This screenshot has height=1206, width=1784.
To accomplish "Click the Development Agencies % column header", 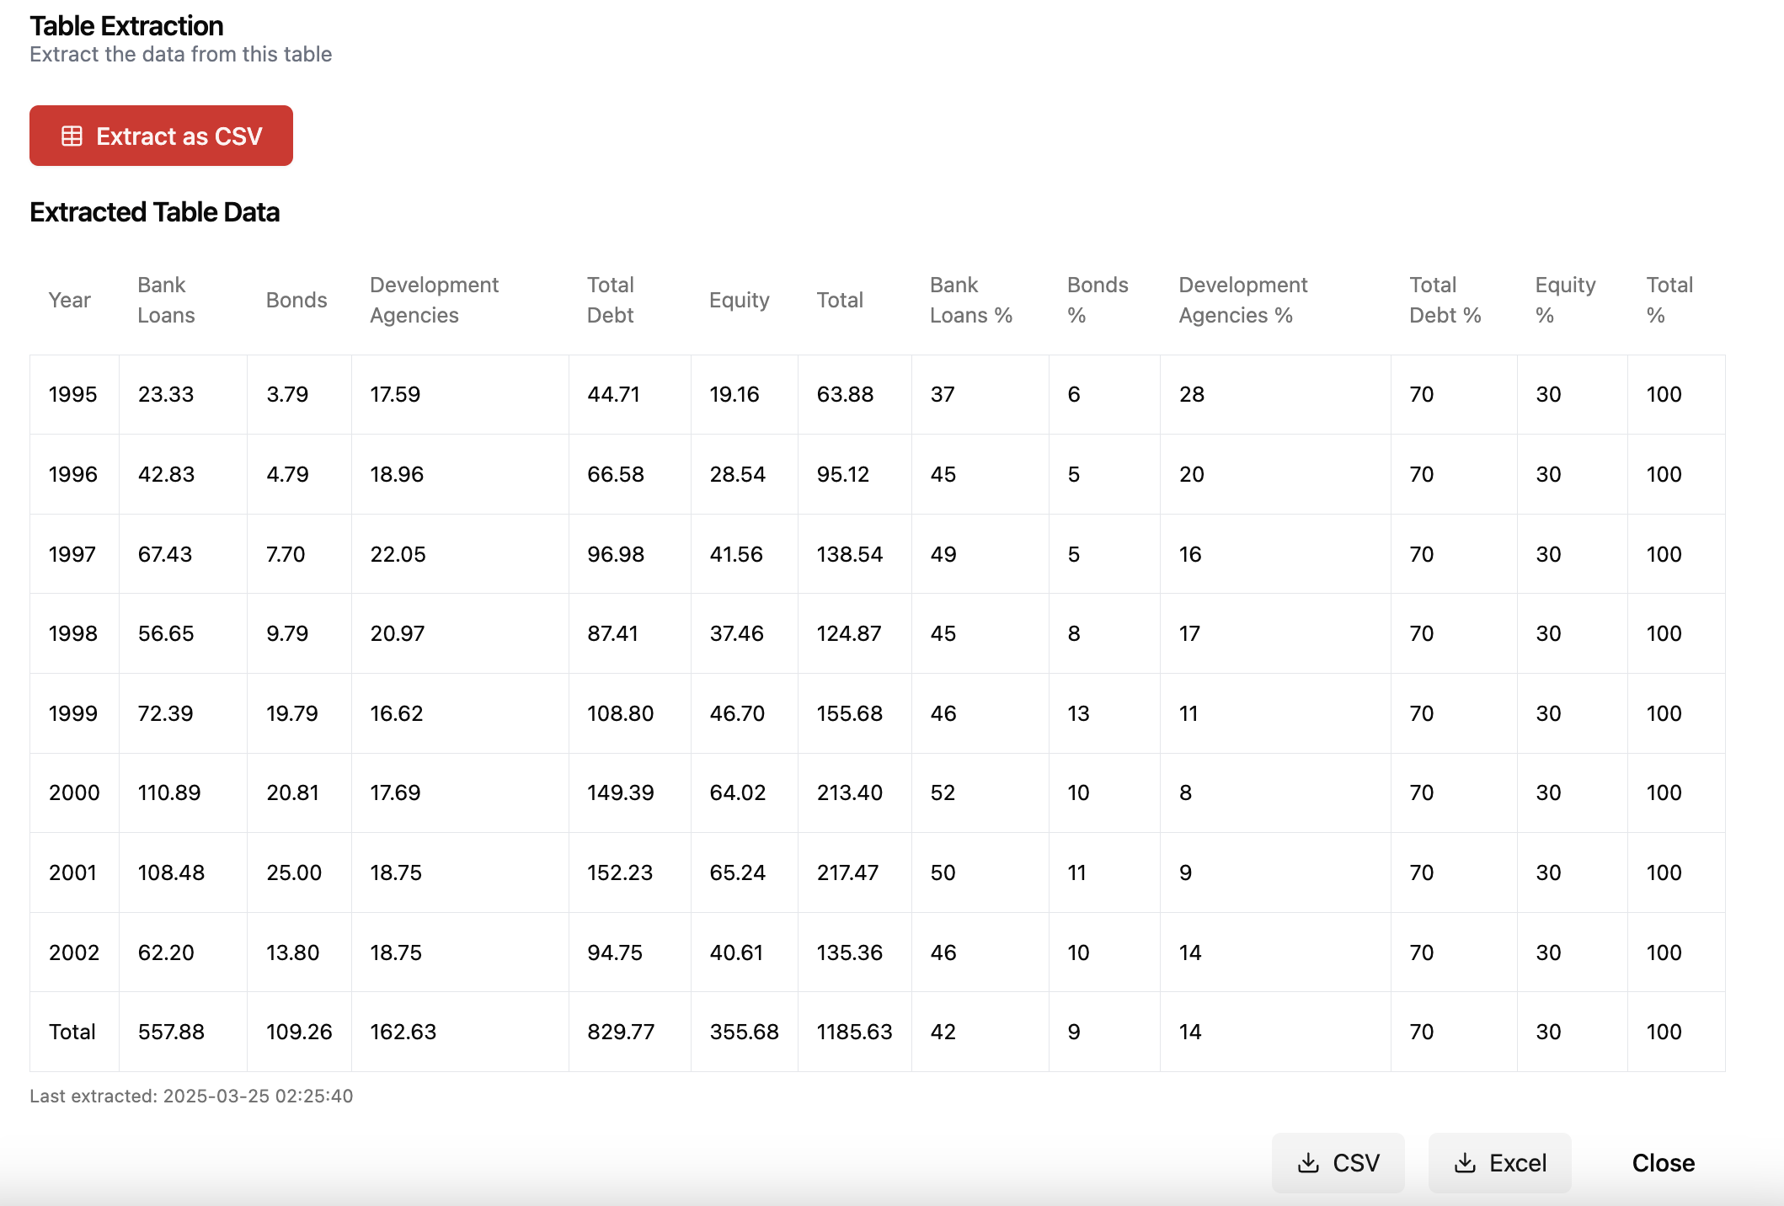I will tap(1243, 300).
